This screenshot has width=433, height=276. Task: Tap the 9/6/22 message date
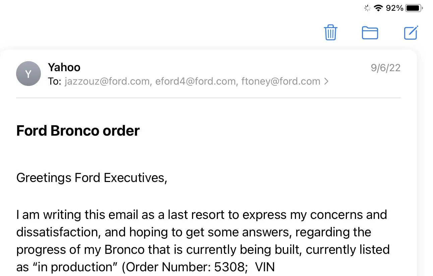click(x=385, y=68)
